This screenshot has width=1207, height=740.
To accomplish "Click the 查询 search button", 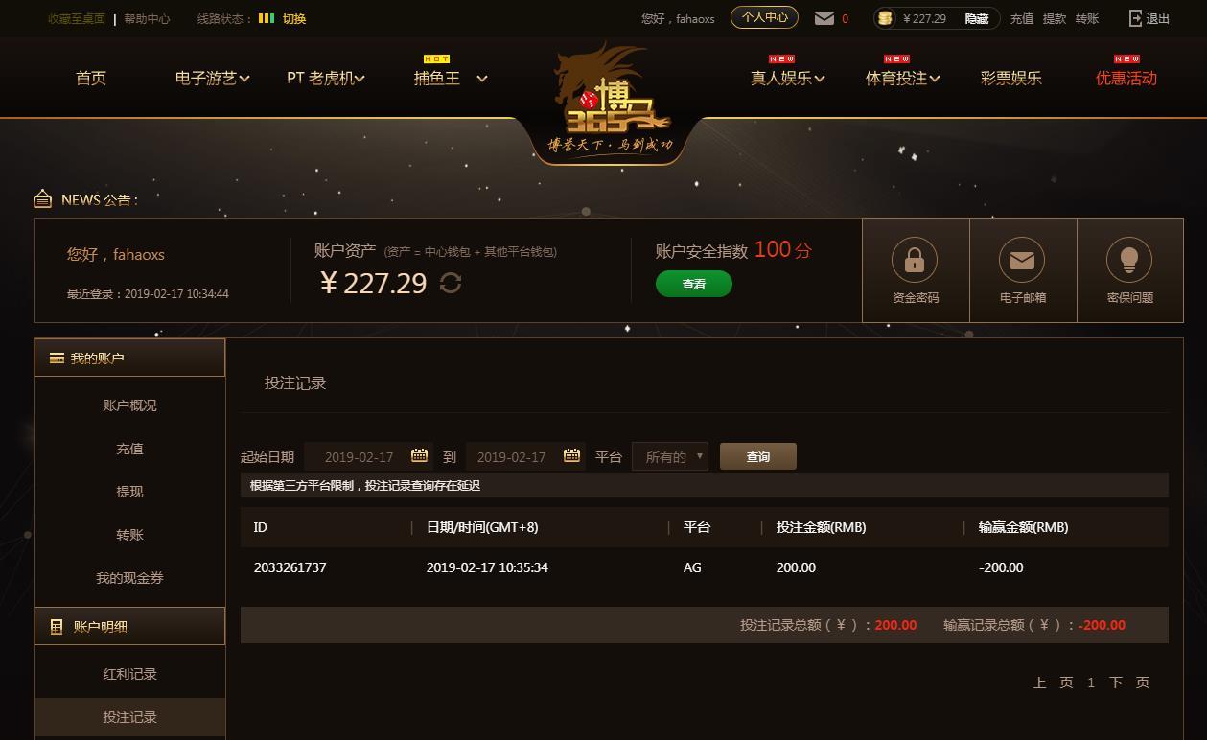I will coord(758,456).
